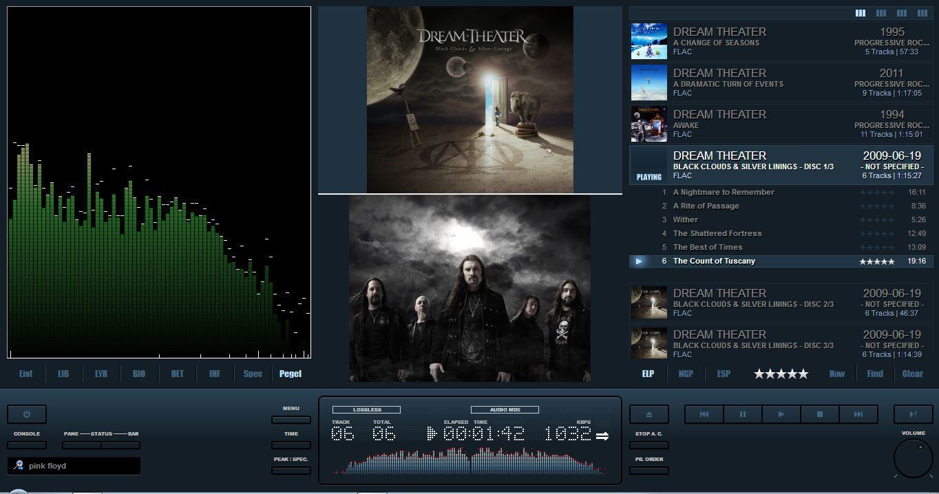This screenshot has height=494, width=939.
Task: Click the Find button
Action: pos(875,374)
